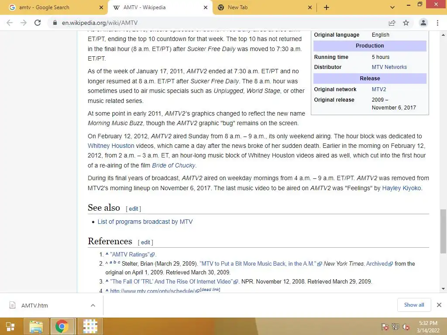Open the Archived New York Times link
Viewport: 447px width, 335px height.
(x=379, y=264)
